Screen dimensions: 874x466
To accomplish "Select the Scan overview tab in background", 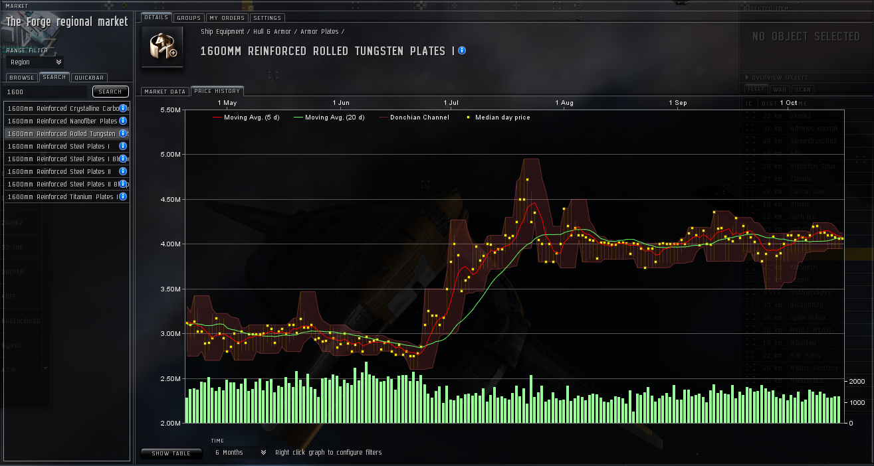I will [x=803, y=89].
